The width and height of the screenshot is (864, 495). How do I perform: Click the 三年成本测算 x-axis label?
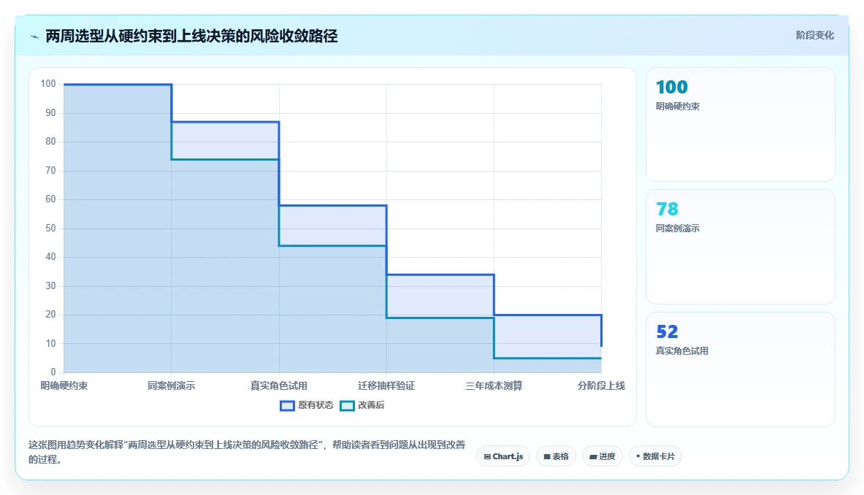[x=494, y=385]
